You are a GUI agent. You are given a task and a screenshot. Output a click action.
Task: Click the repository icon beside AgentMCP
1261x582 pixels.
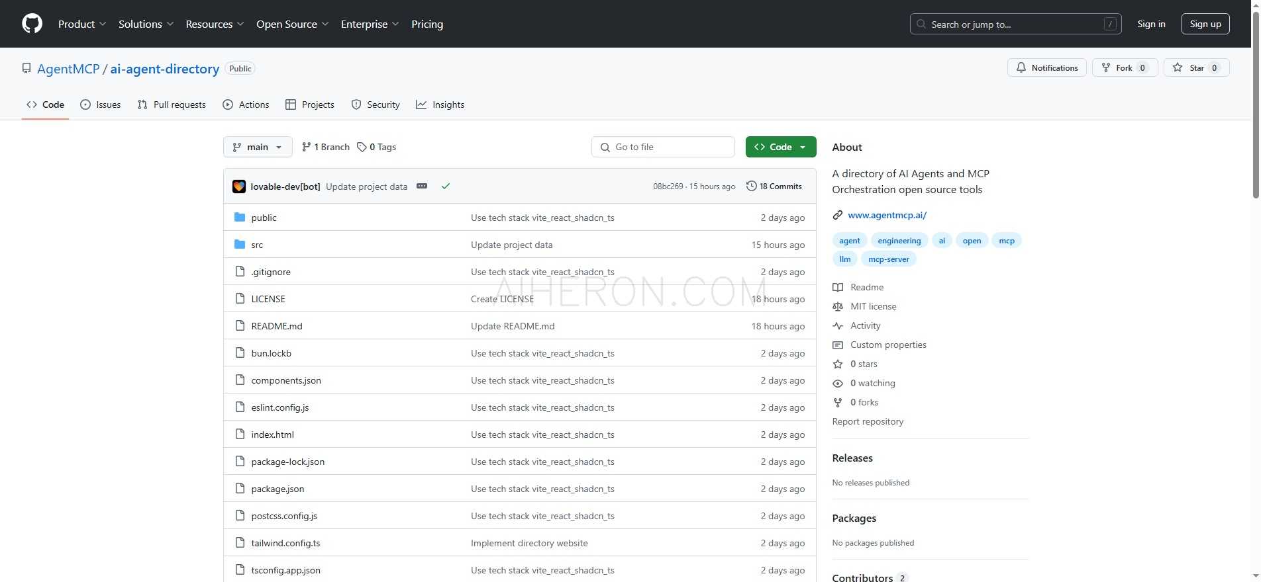tap(26, 68)
